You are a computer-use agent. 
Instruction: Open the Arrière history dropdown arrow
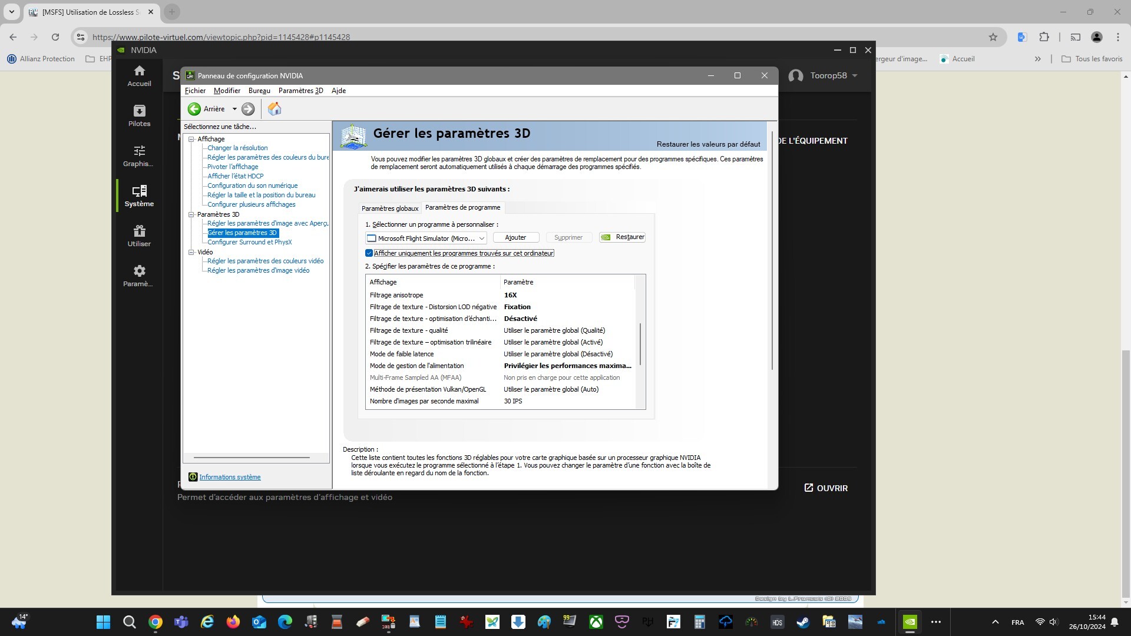(234, 109)
